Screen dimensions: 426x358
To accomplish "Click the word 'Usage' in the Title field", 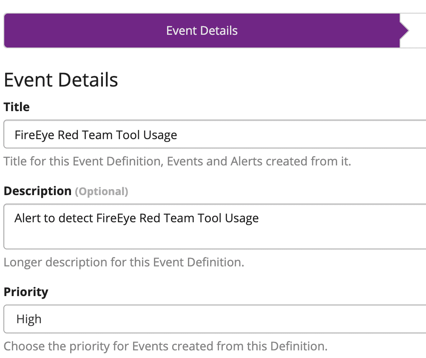I will 160,135.
